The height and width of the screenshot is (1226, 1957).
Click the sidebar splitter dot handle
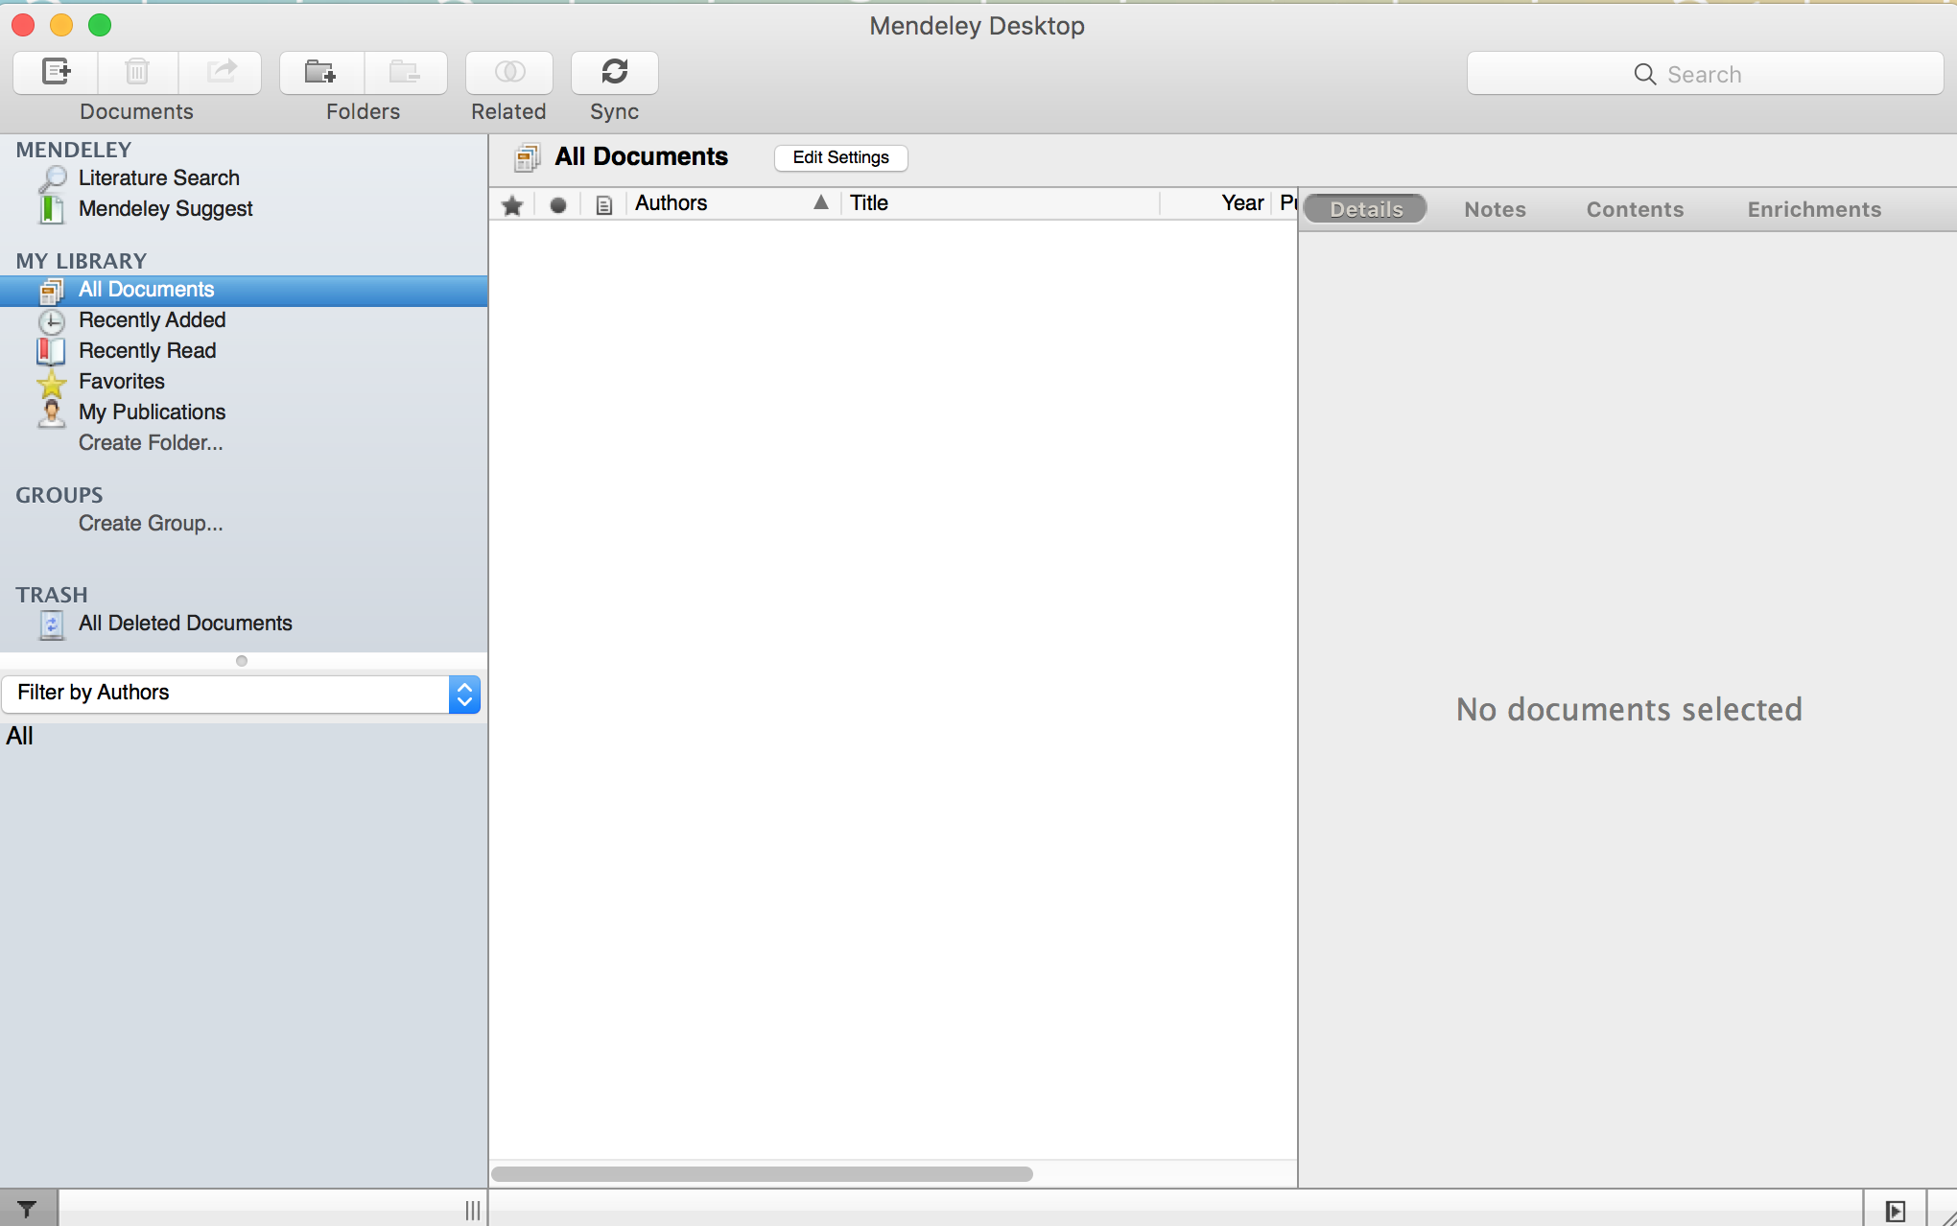242,661
